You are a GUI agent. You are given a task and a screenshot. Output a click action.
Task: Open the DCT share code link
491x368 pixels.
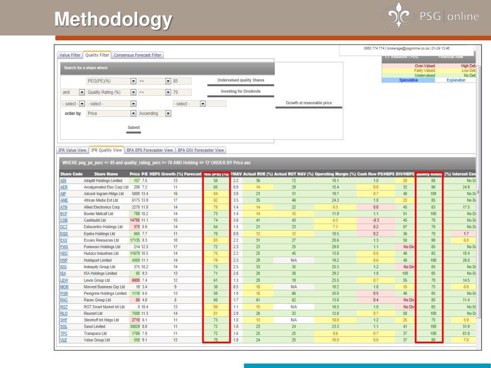[64, 227]
